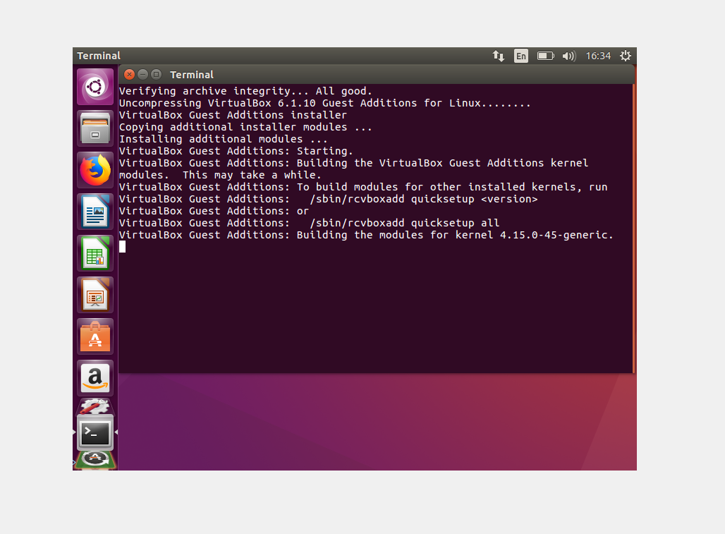Open LibreOffice Calc spreadsheet application

pos(95,253)
